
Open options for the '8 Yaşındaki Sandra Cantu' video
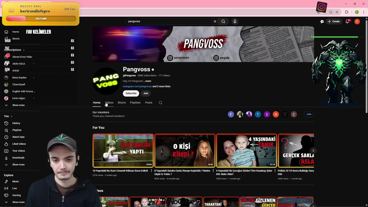pyautogui.click(x=213, y=171)
